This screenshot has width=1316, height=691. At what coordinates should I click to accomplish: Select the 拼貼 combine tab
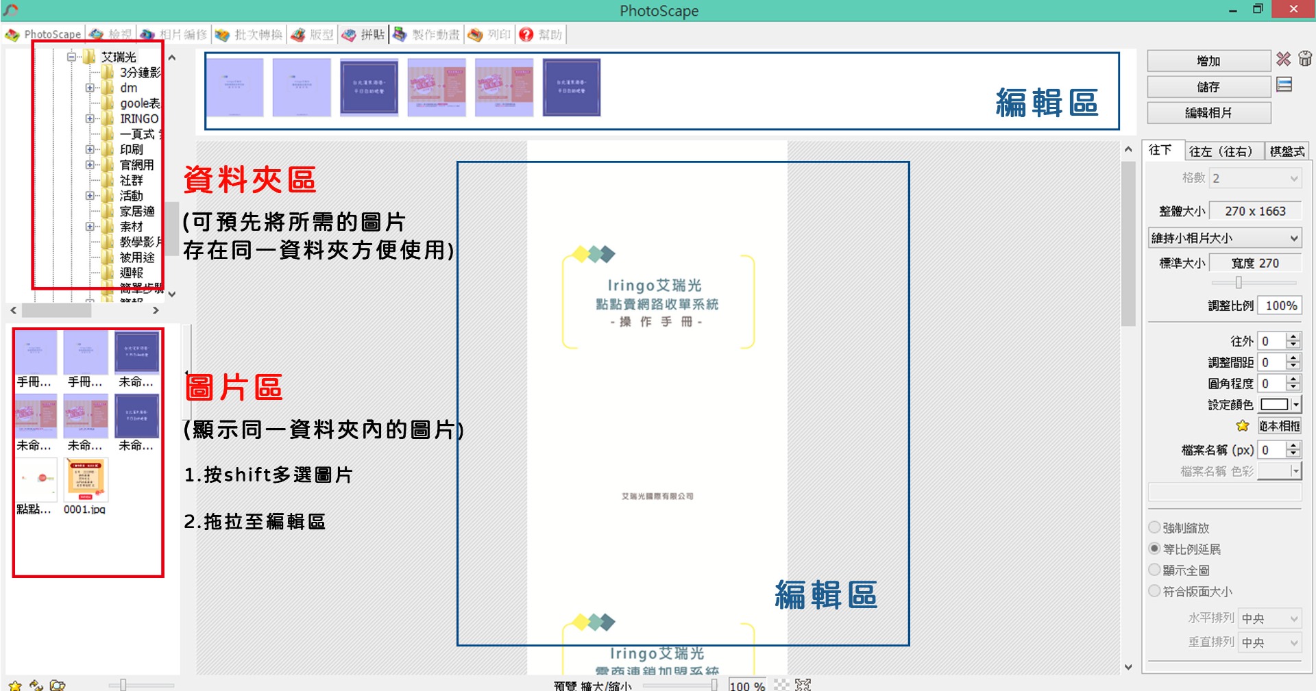tap(363, 34)
